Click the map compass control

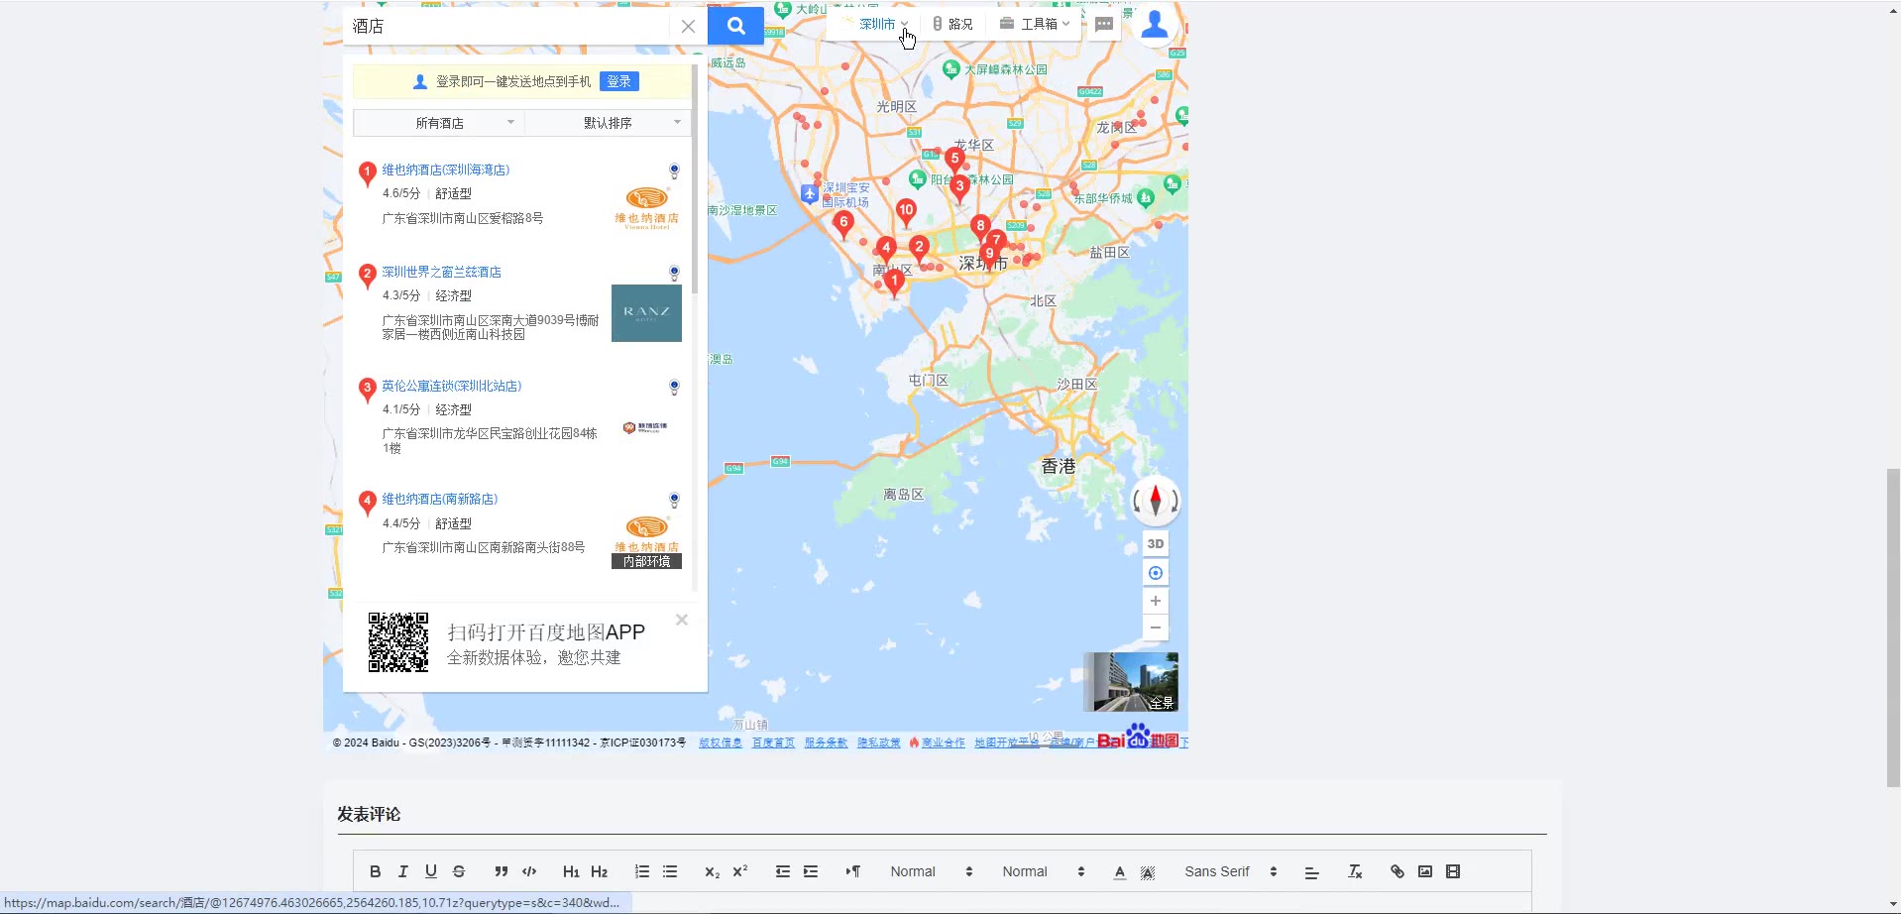click(1156, 500)
